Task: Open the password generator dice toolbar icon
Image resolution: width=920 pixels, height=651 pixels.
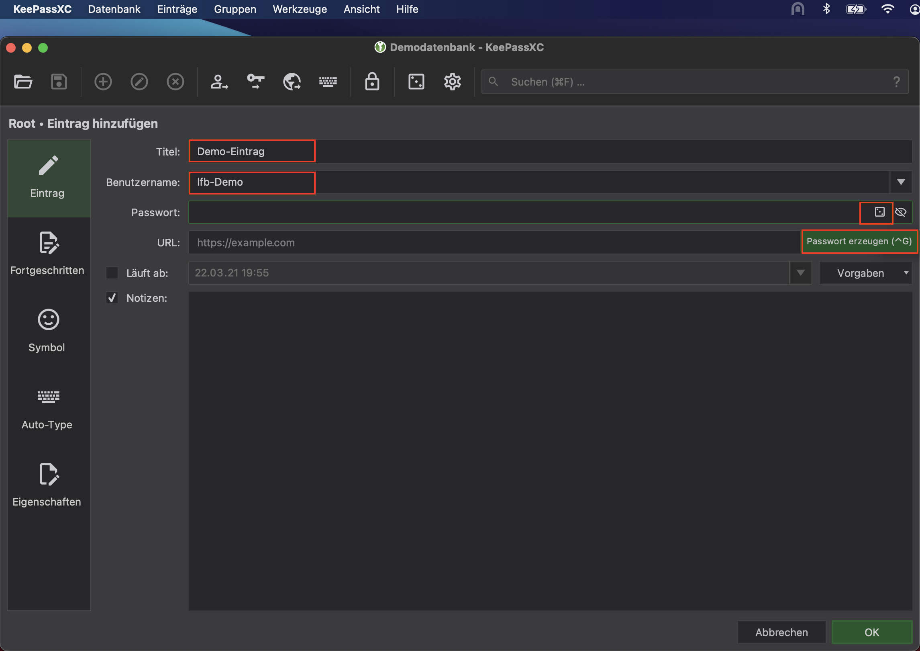Action: tap(416, 82)
